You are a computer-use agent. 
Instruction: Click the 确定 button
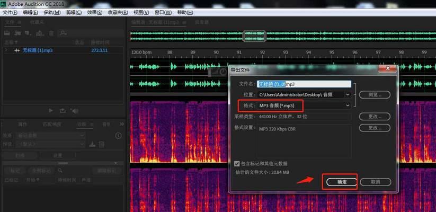pyautogui.click(x=342, y=182)
